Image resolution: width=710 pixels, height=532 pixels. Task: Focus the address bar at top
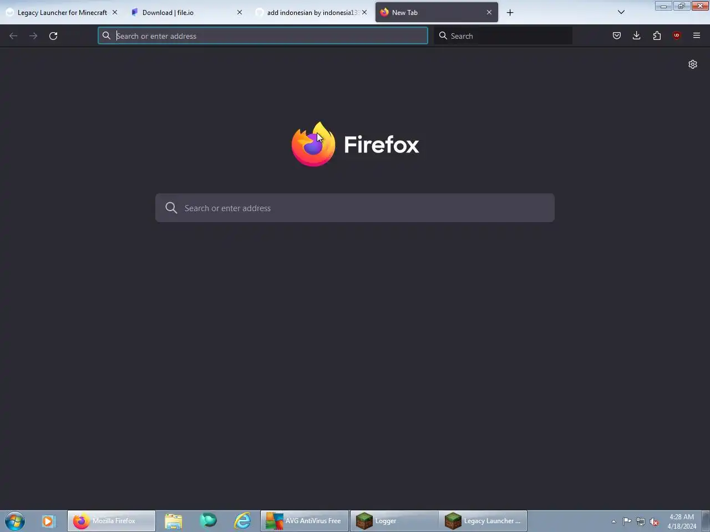(263, 36)
